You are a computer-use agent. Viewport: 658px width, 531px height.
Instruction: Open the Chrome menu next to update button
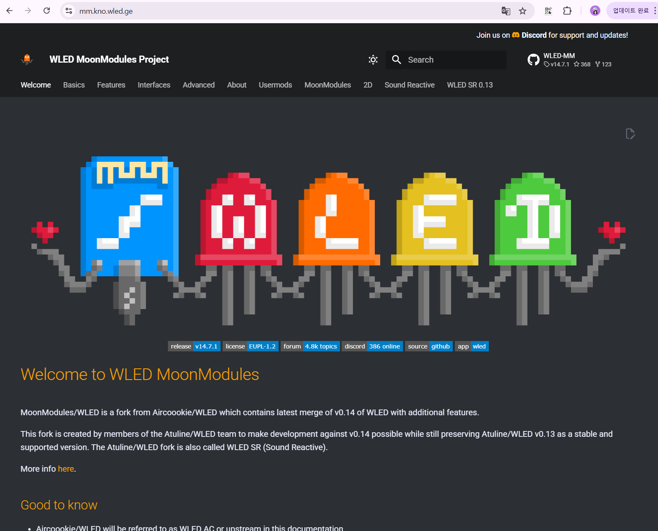click(655, 11)
